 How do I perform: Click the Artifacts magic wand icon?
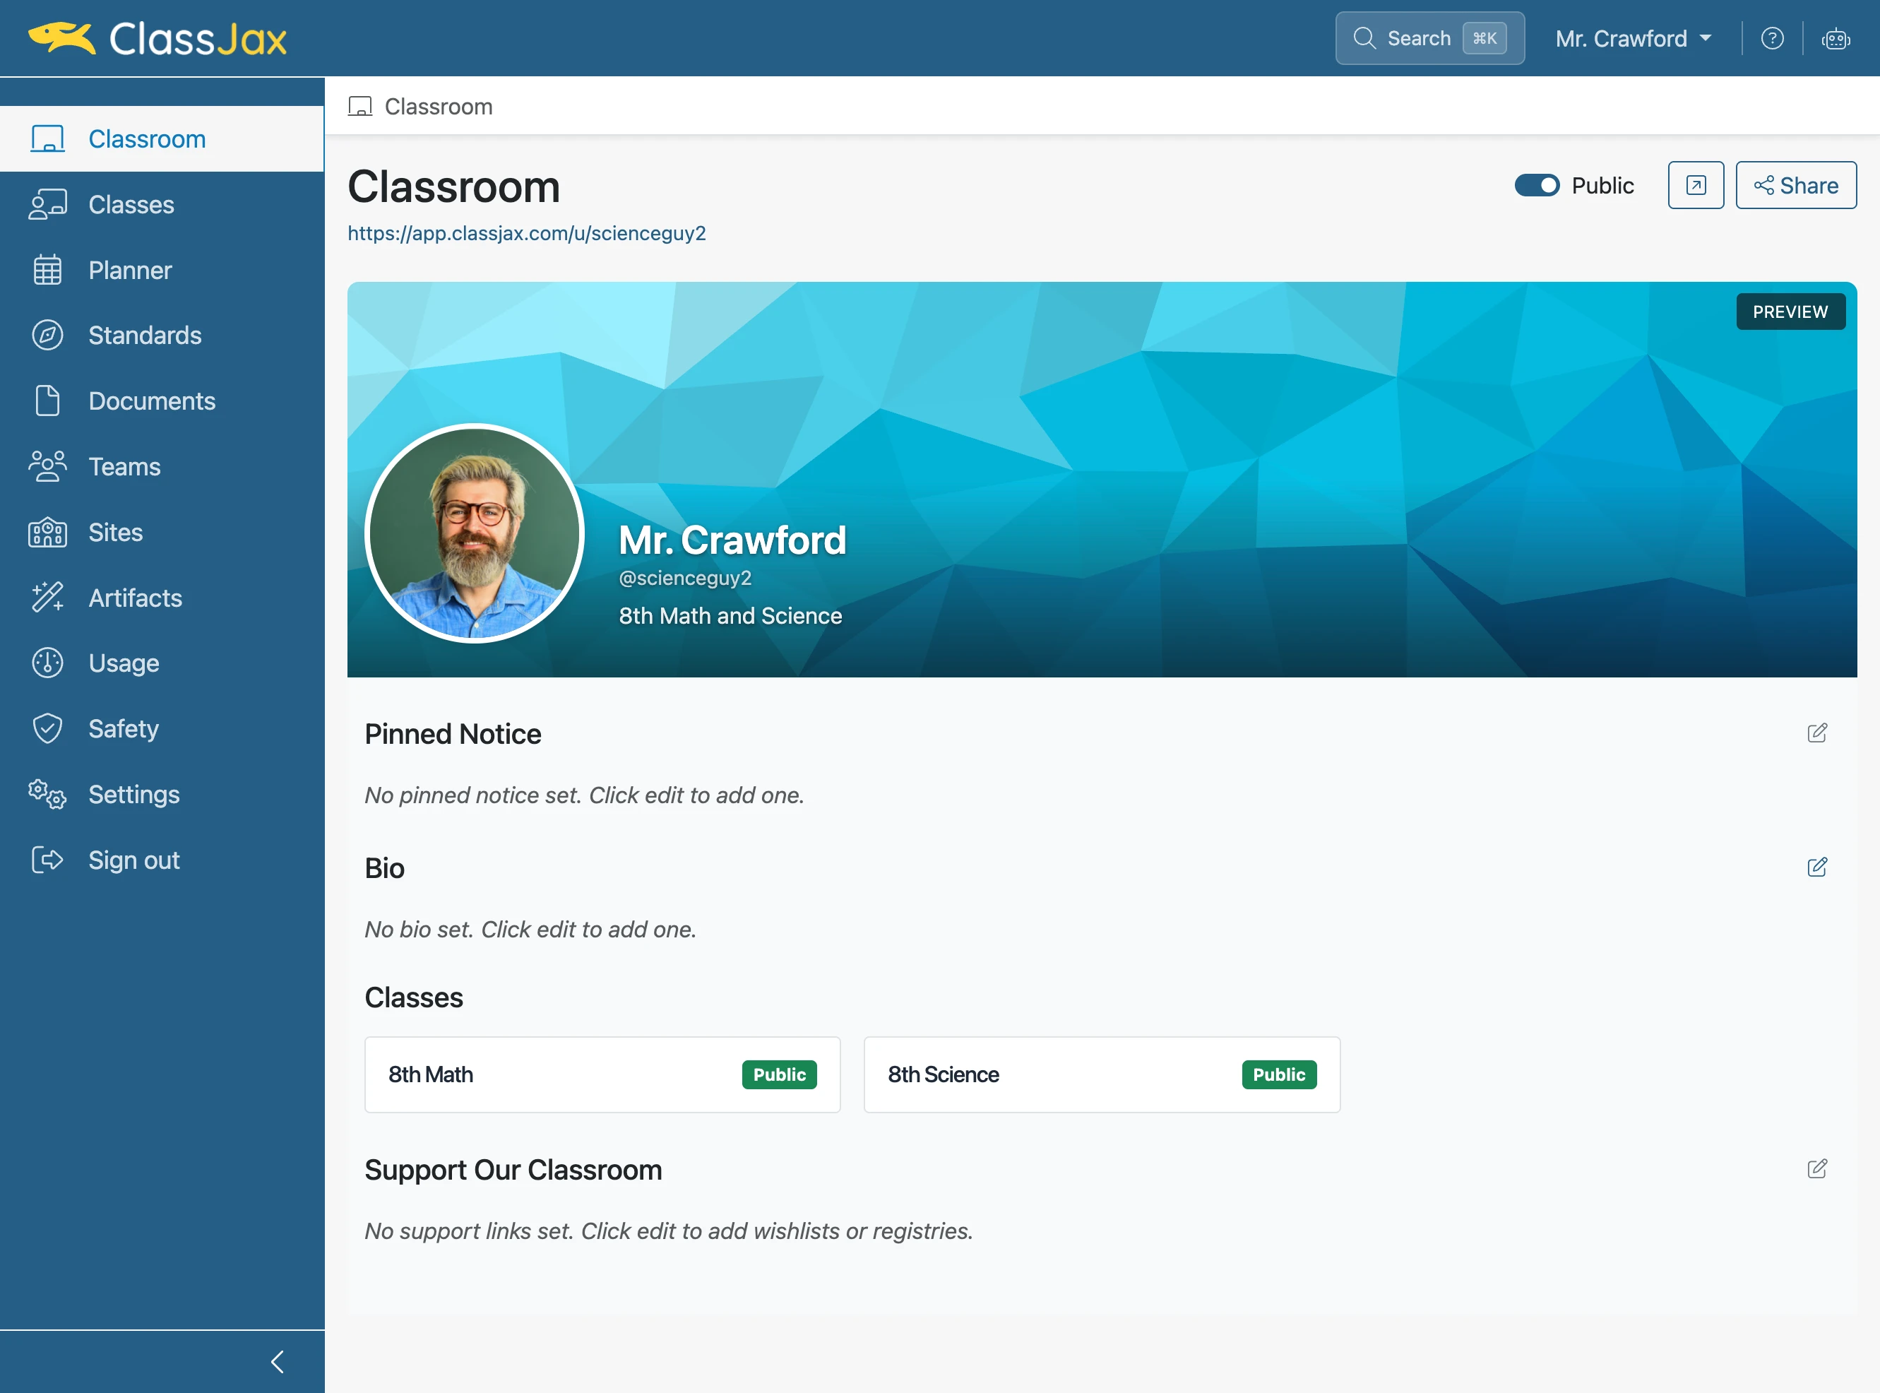tap(47, 597)
